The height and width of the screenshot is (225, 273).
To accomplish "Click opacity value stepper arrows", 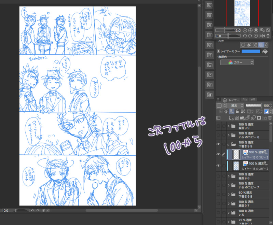I will click(270, 106).
